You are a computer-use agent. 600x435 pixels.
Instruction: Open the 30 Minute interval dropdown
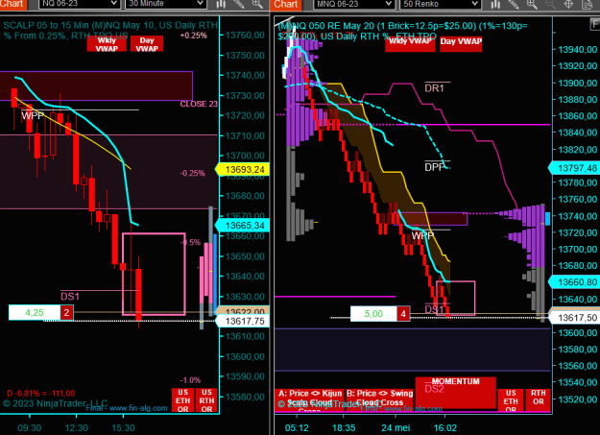pos(166,4)
